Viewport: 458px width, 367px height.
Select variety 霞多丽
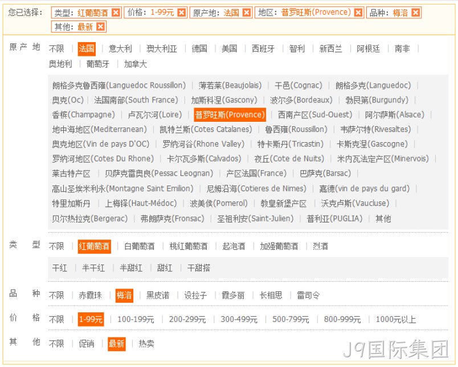click(233, 295)
